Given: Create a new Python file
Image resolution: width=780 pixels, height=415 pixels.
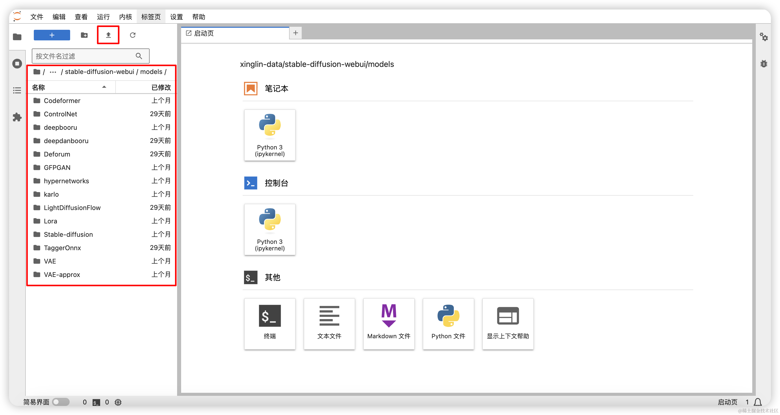Looking at the screenshot, I should click(449, 324).
